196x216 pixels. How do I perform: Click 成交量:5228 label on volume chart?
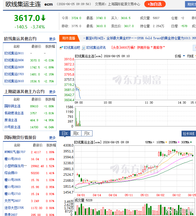pos(83,200)
